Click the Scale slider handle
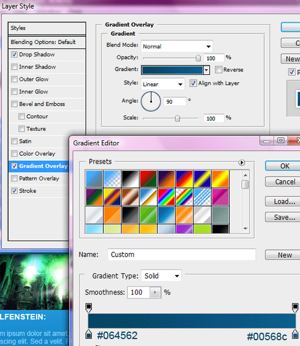Image resolution: width=300 pixels, height=346 pixels. click(x=177, y=118)
